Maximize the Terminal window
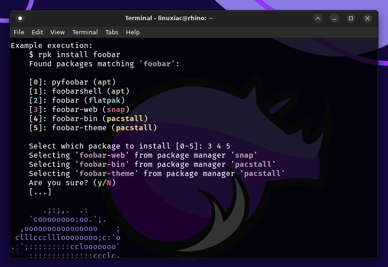 click(351, 18)
